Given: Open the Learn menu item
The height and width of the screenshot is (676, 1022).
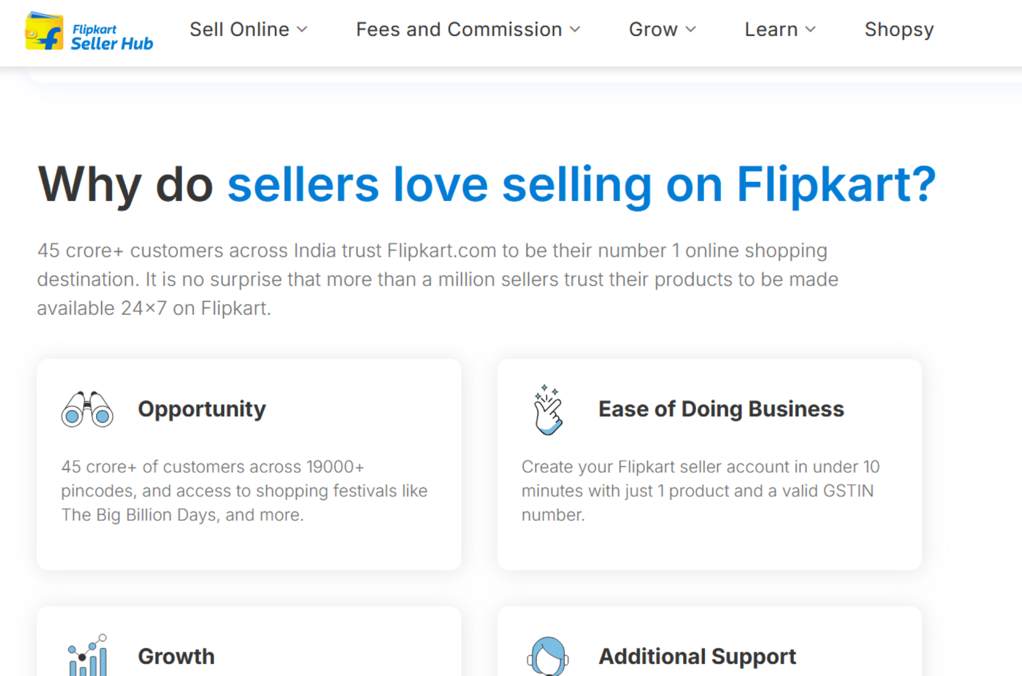Looking at the screenshot, I should click(771, 29).
